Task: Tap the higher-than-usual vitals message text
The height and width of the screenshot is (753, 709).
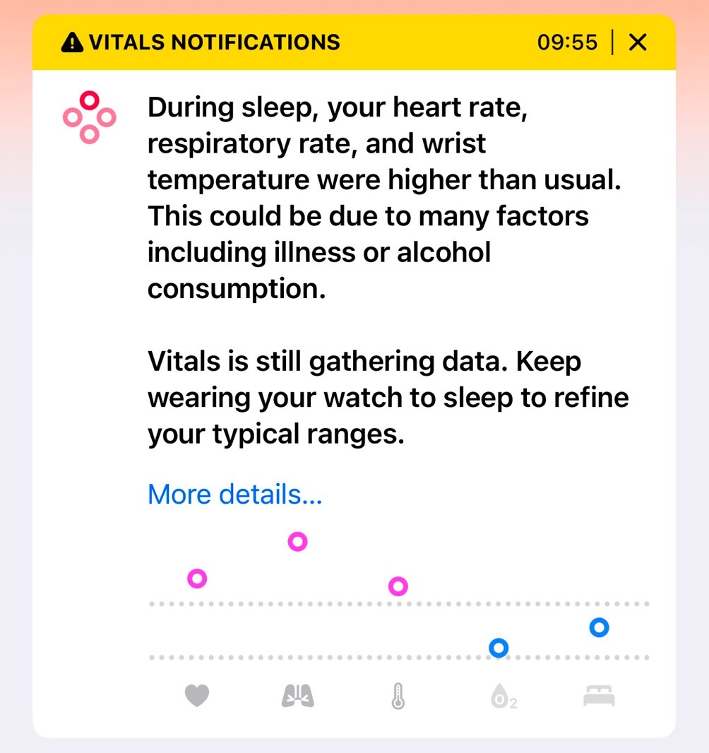Action: [x=384, y=198]
